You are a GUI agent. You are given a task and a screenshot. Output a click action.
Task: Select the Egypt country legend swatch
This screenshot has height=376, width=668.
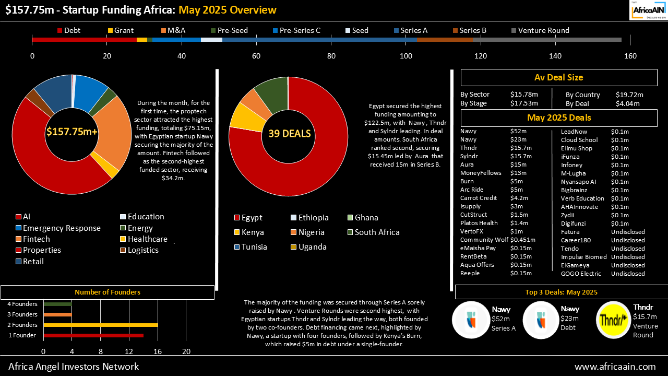tap(237, 218)
